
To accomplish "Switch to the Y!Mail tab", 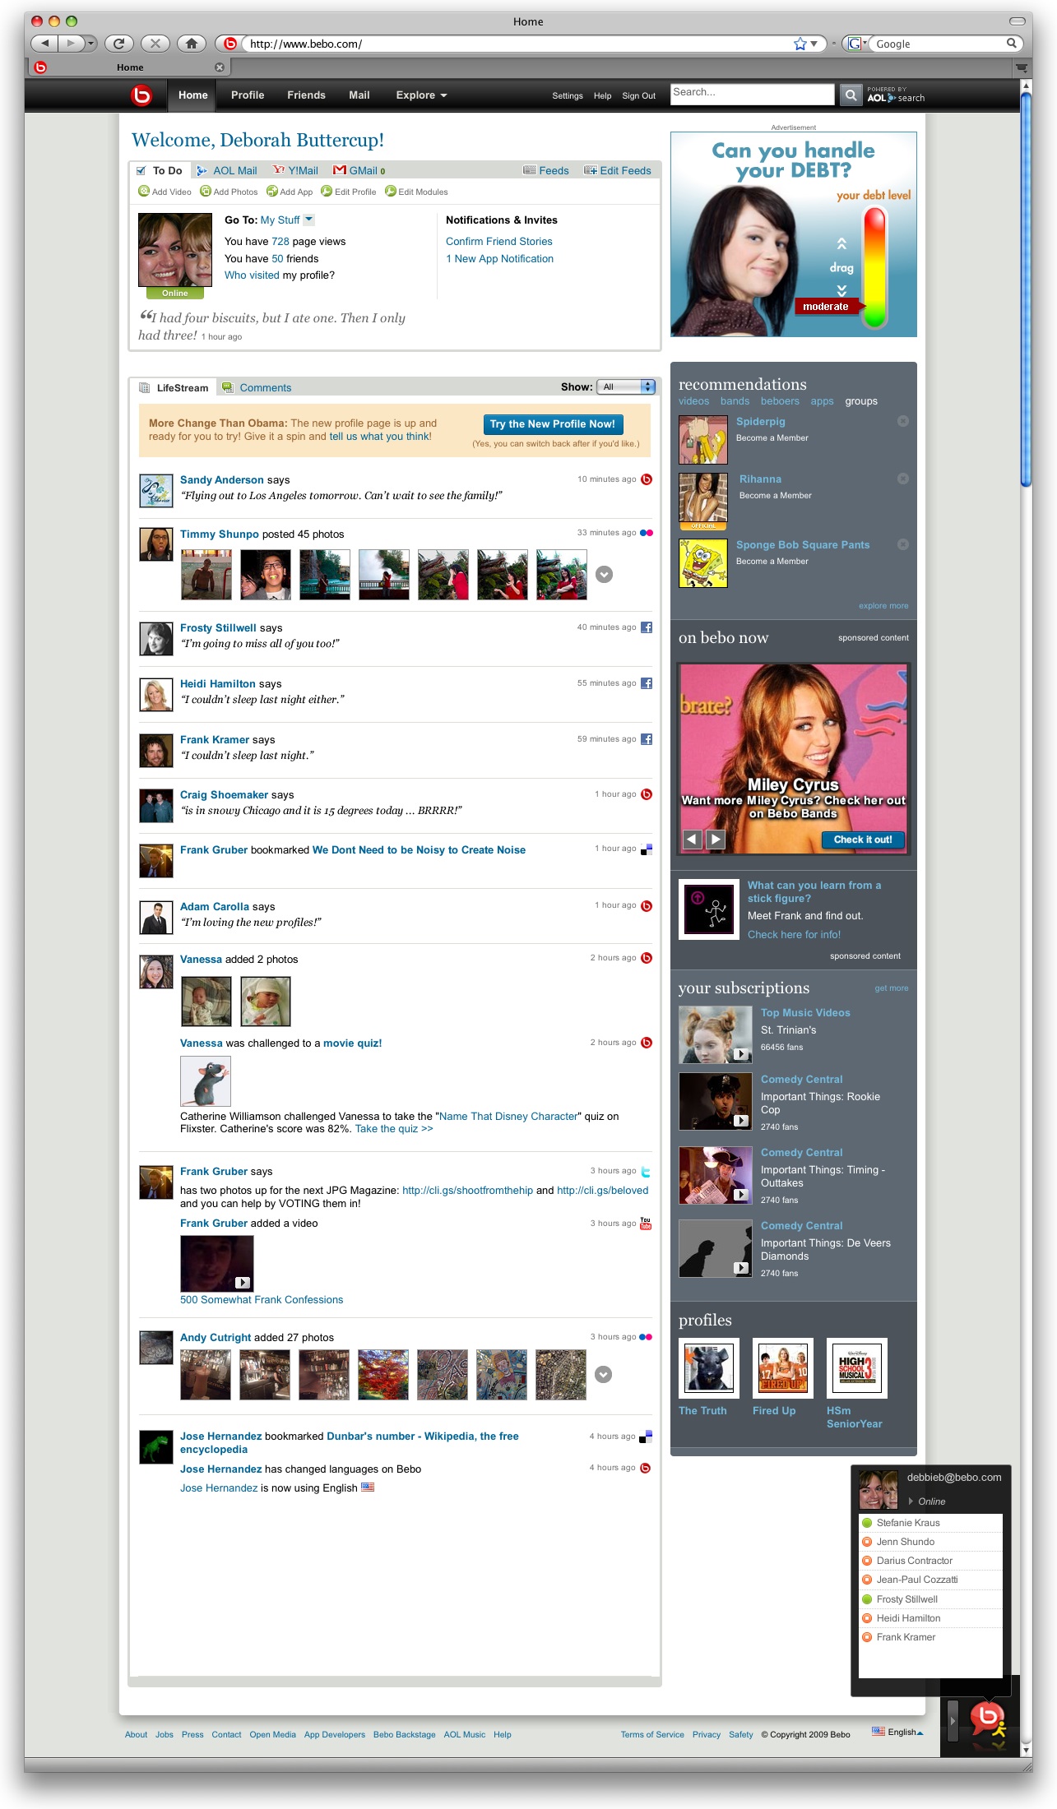I will point(296,170).
